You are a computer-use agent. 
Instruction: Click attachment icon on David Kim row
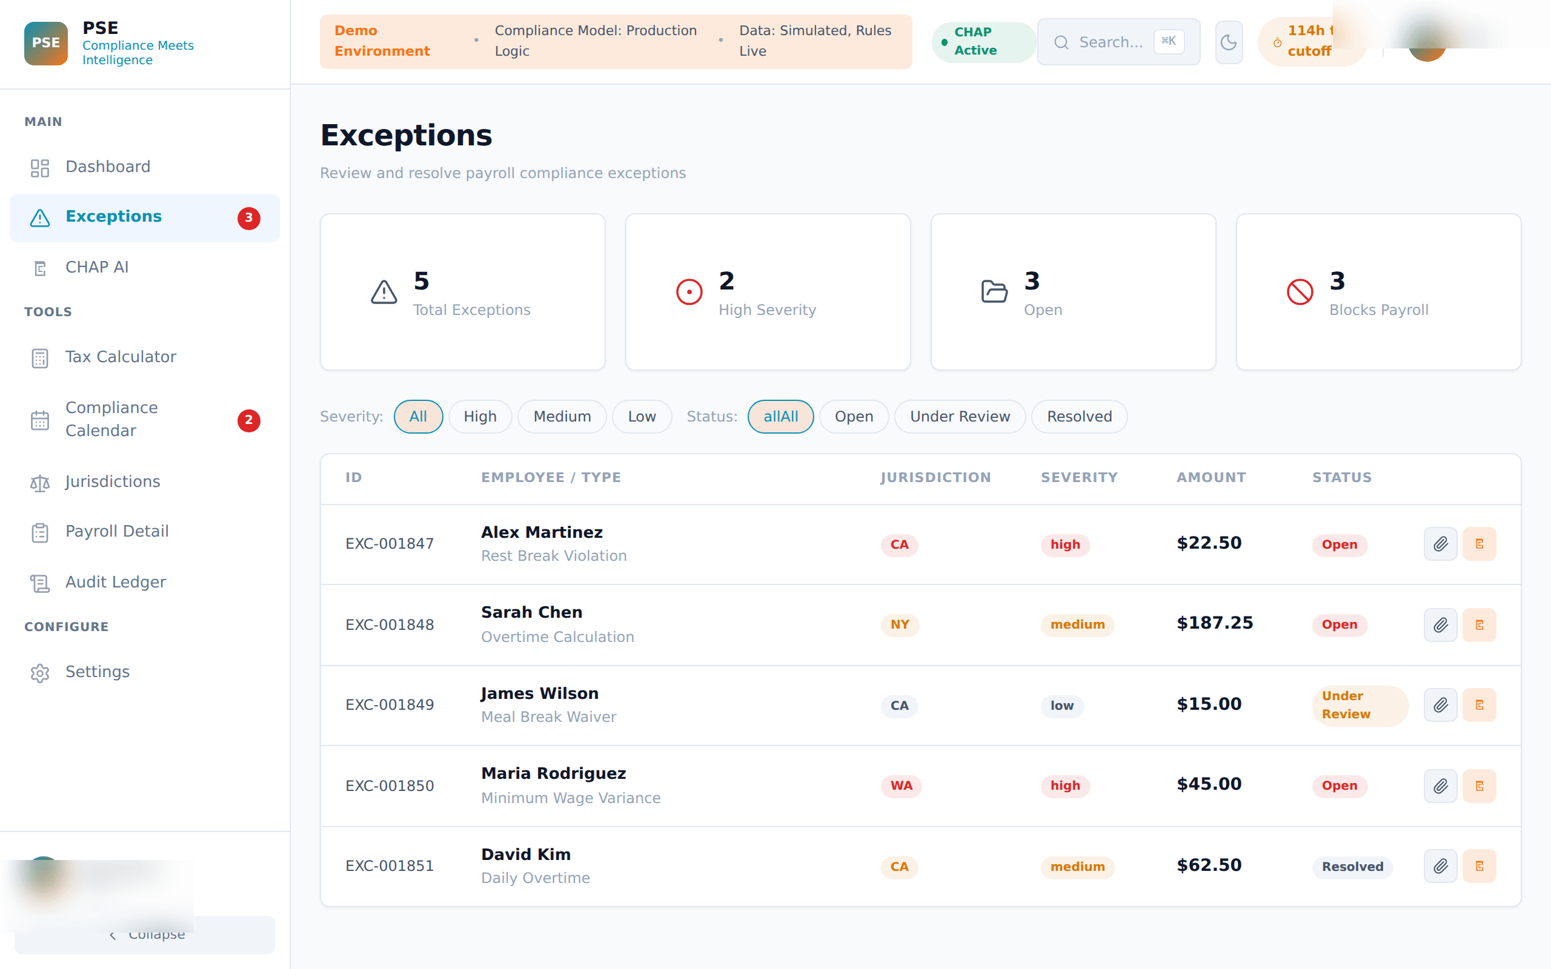[1440, 867]
